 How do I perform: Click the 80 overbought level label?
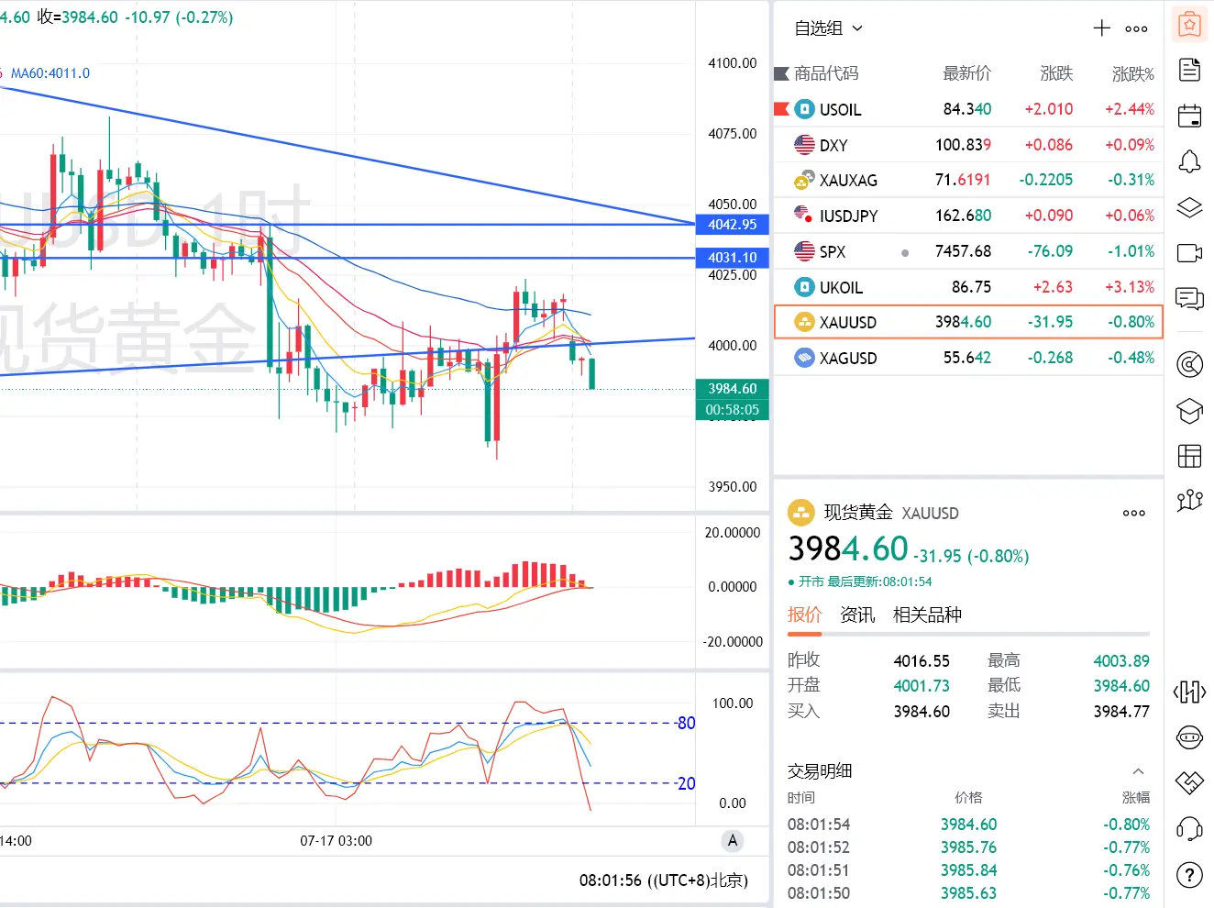tap(686, 724)
